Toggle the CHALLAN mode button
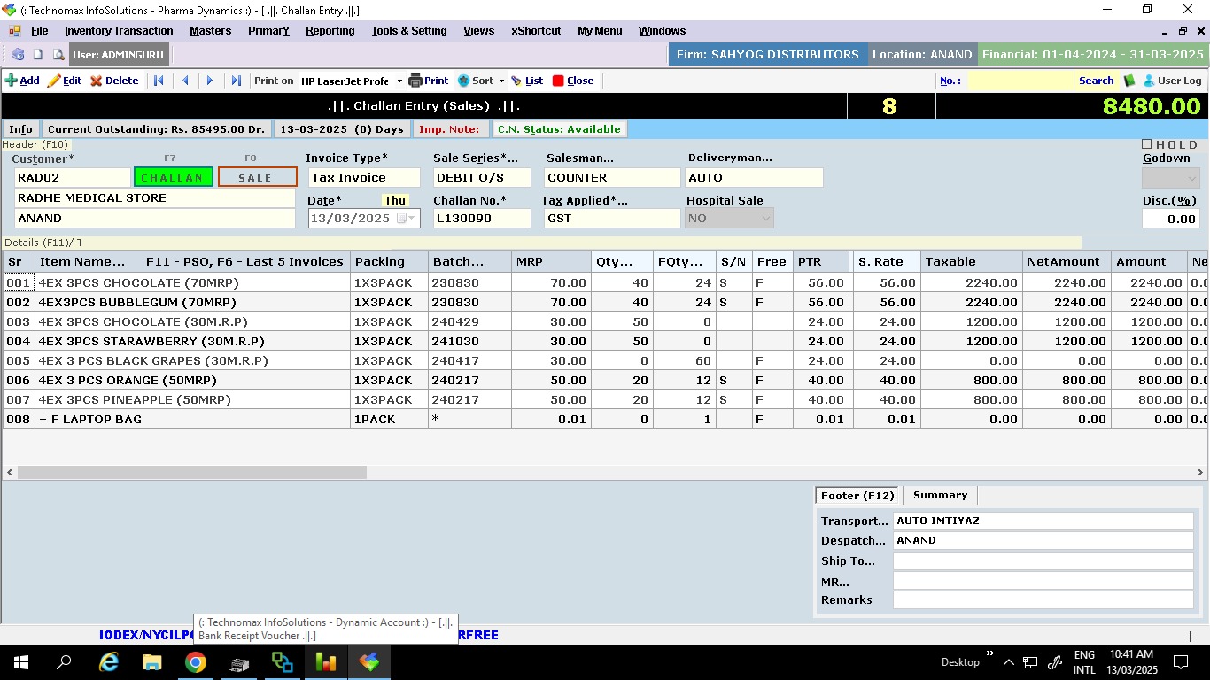 click(x=174, y=177)
